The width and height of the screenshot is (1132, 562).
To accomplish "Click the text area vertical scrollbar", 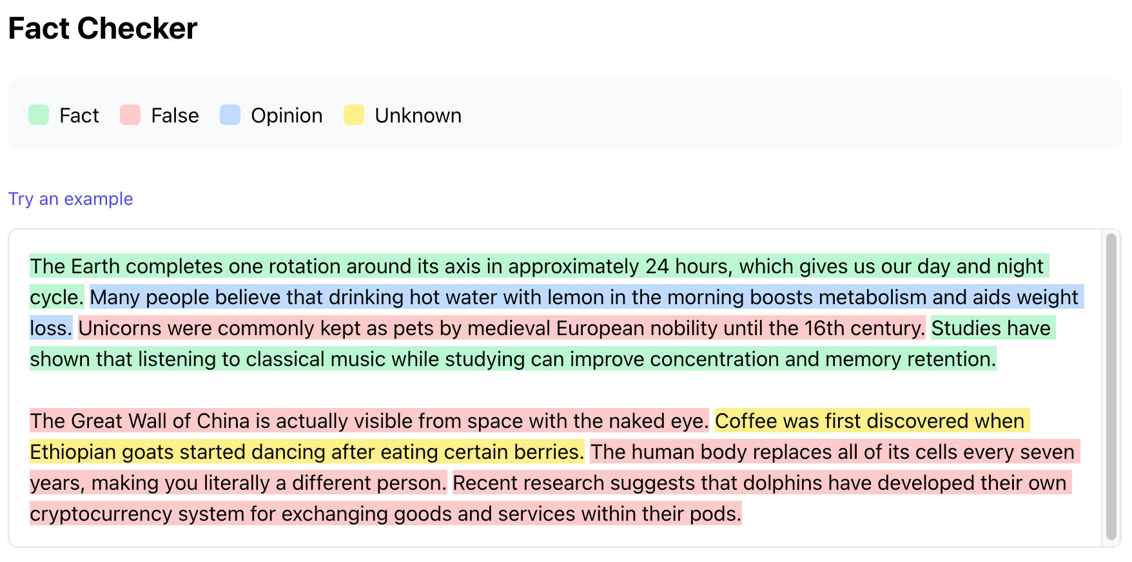I will [x=1111, y=387].
